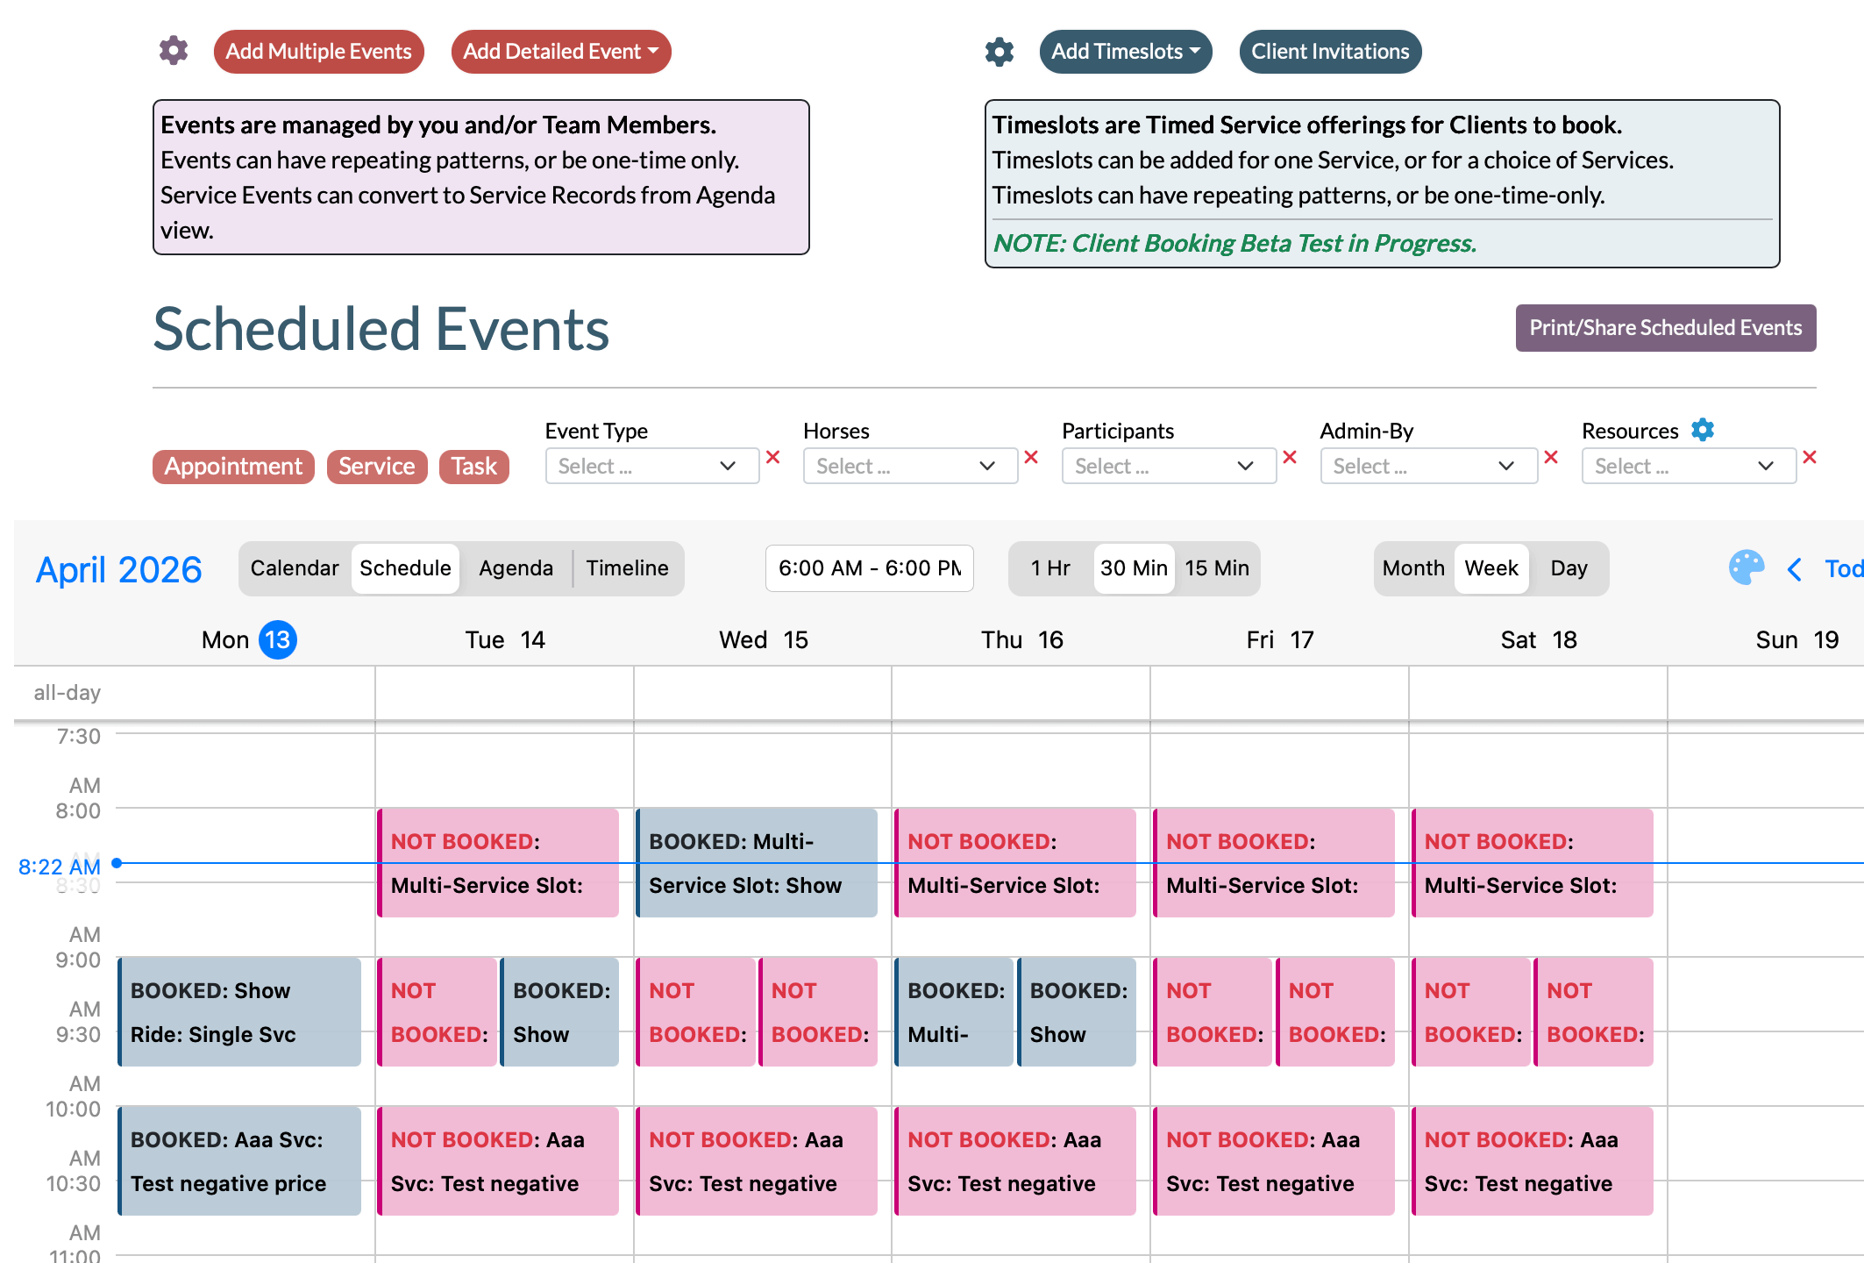Switch to the Agenda view tab
The height and width of the screenshot is (1263, 1864).
[516, 568]
